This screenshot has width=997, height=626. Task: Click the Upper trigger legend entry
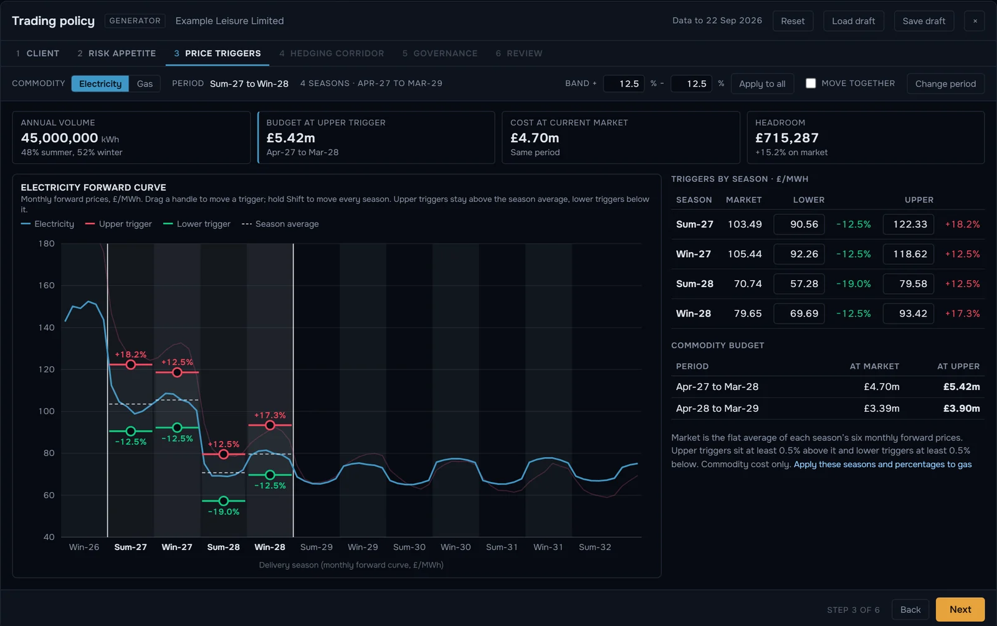click(118, 224)
